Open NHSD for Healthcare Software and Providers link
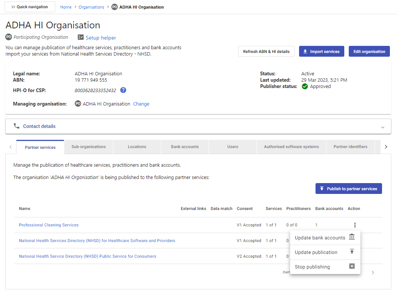 click(x=97, y=241)
